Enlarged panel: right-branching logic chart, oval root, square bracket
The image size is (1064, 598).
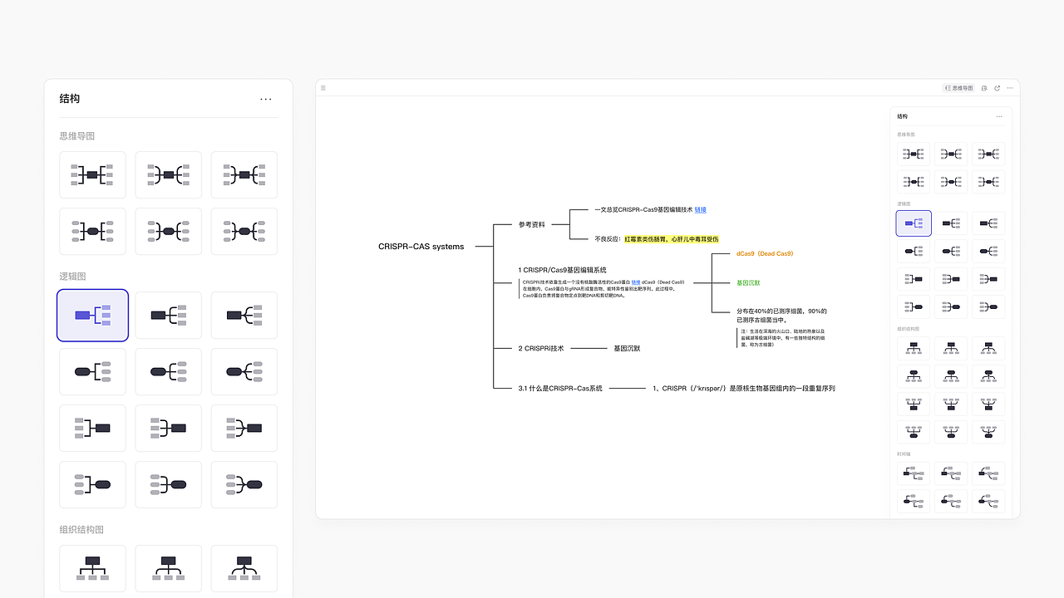pyautogui.click(x=92, y=371)
